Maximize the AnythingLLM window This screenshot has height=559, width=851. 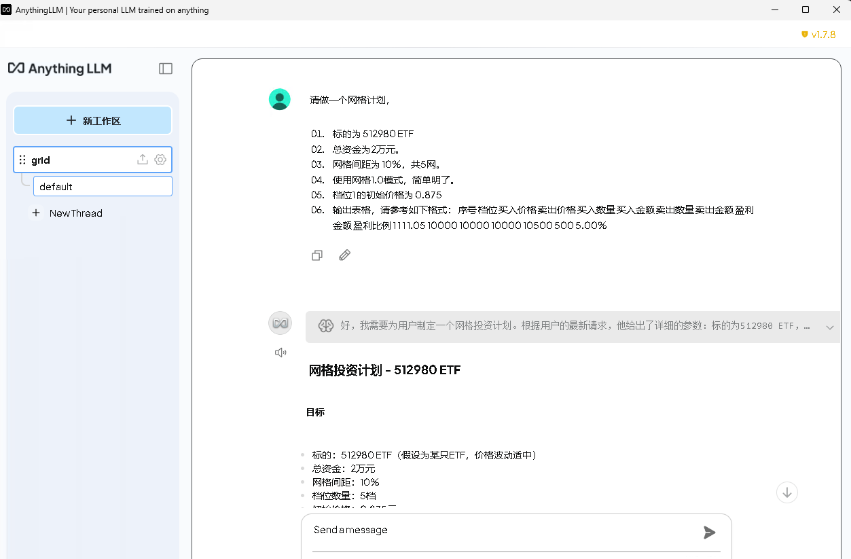[x=805, y=10]
